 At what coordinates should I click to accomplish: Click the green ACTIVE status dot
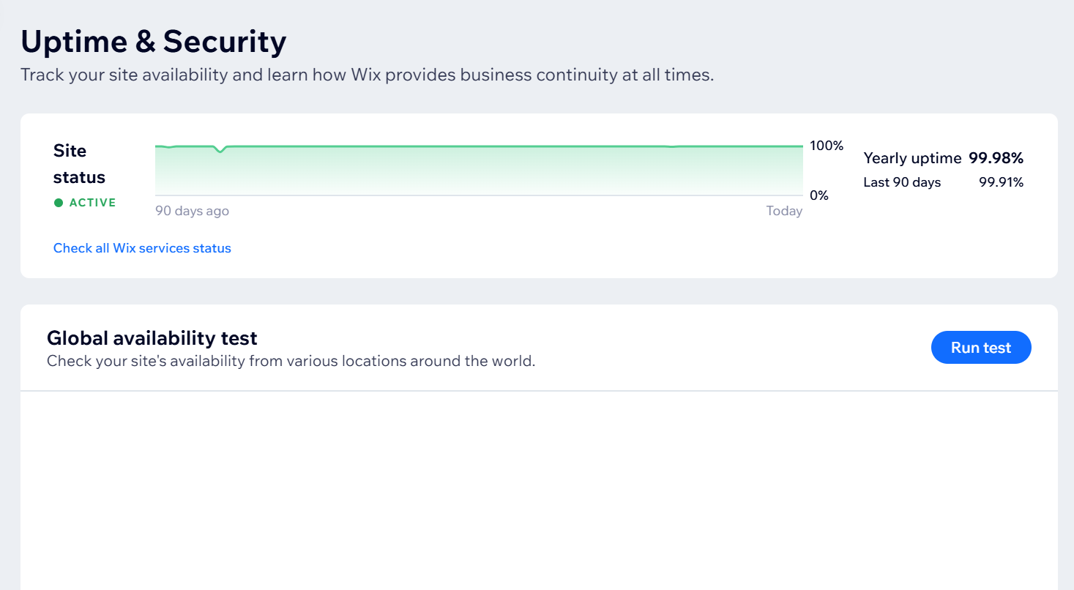[59, 203]
